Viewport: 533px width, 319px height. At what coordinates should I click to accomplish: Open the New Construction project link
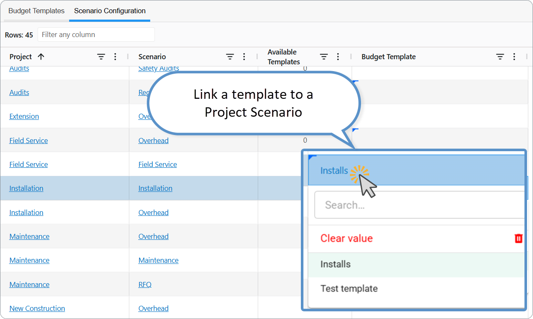37,308
